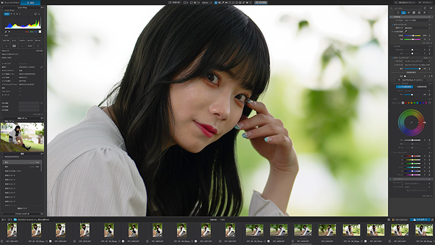Open the Light palette tab (sun icon)
This screenshot has width=435, height=245.
tap(398, 13)
